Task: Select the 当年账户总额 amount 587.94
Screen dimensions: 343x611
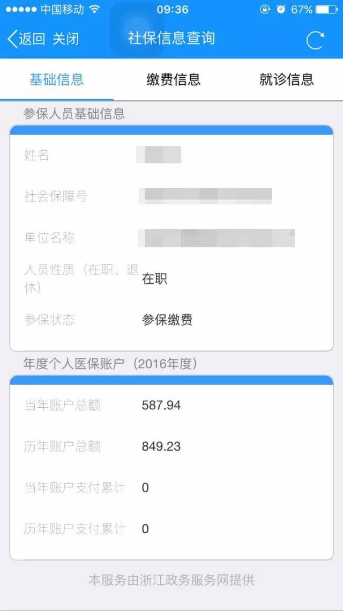Action: coord(161,406)
